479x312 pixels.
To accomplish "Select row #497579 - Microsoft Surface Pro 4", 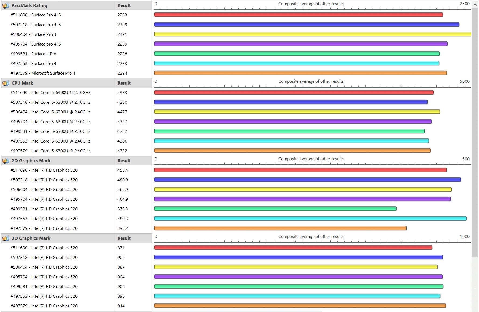I will coord(43,73).
